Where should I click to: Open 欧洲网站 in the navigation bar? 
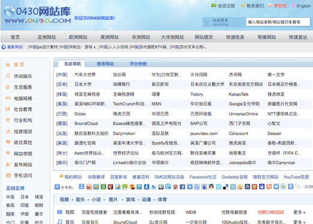(78, 37)
